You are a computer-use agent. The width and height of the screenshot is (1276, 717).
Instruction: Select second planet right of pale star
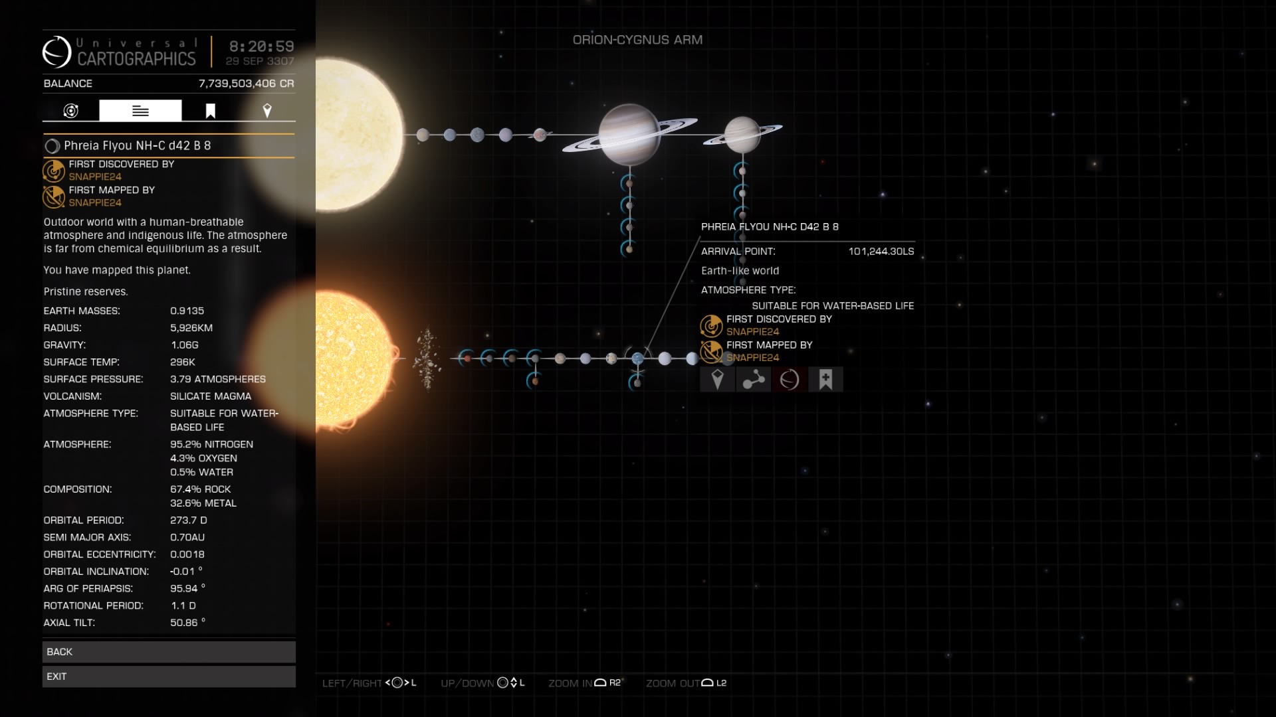coord(449,135)
